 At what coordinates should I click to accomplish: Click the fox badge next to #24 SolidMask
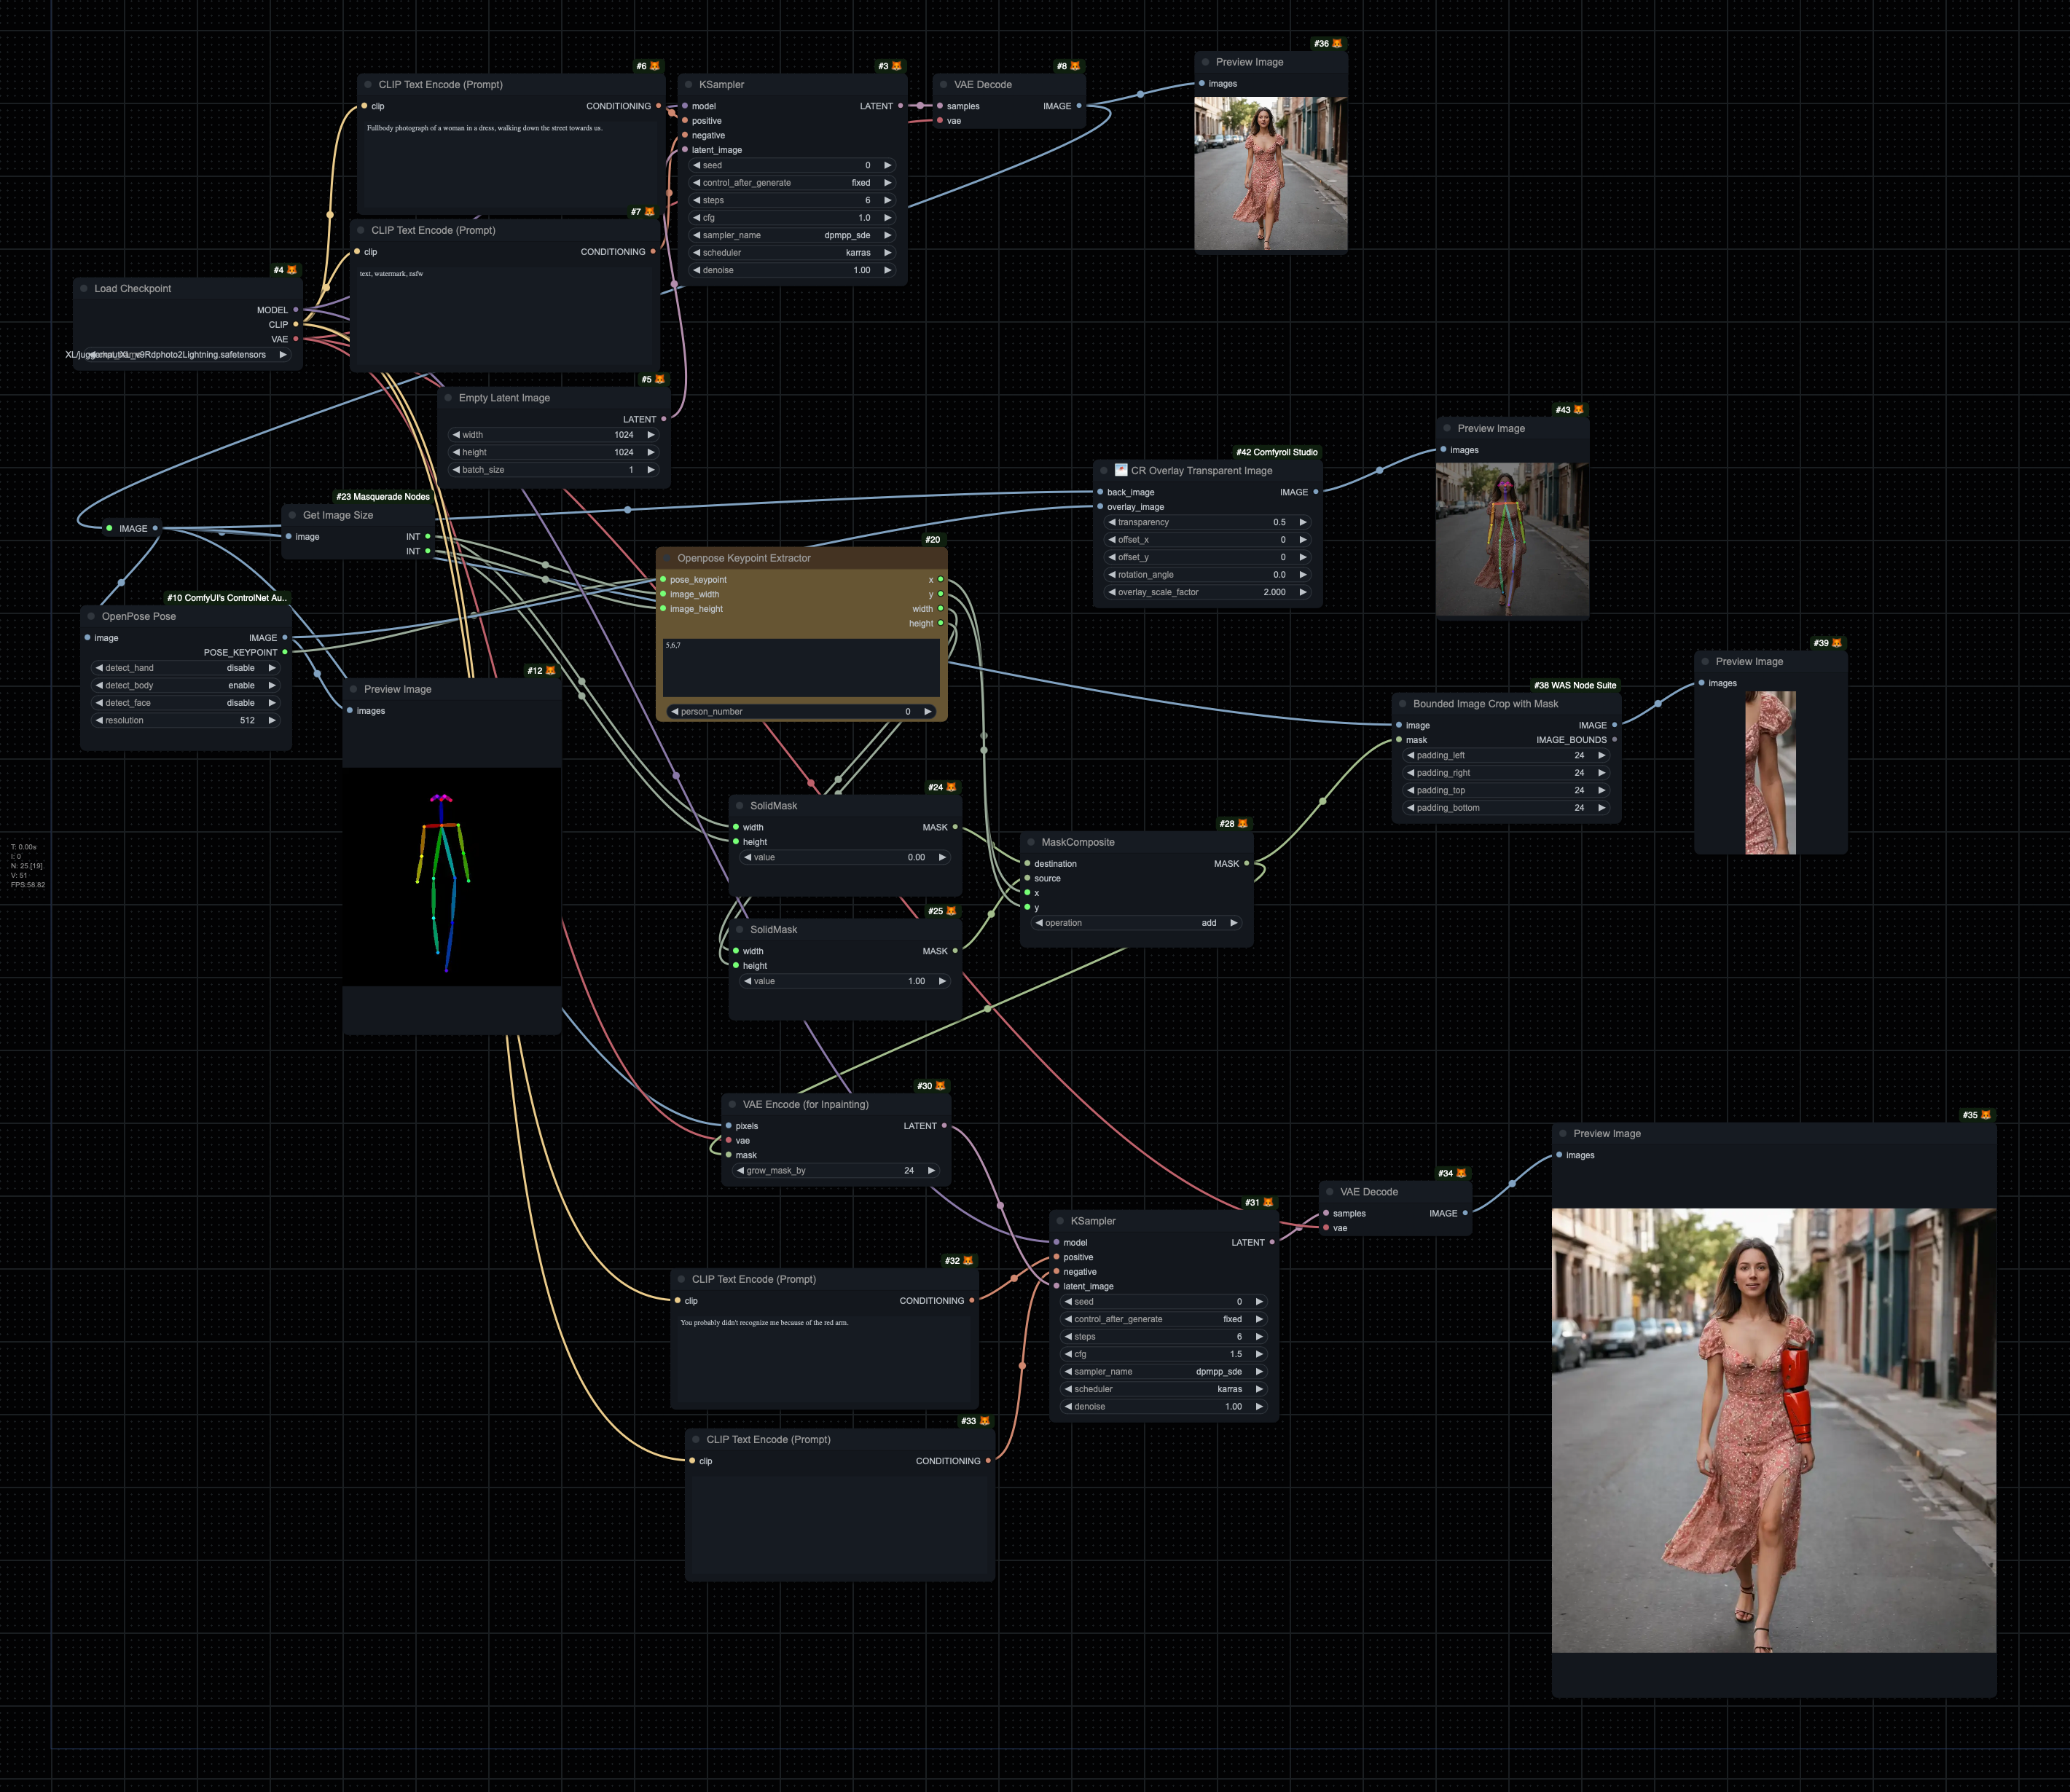pos(951,787)
